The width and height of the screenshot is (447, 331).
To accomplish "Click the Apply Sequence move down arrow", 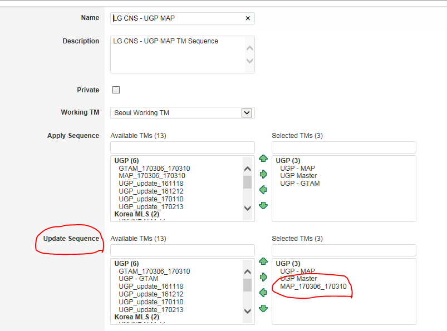I will 263,205.
